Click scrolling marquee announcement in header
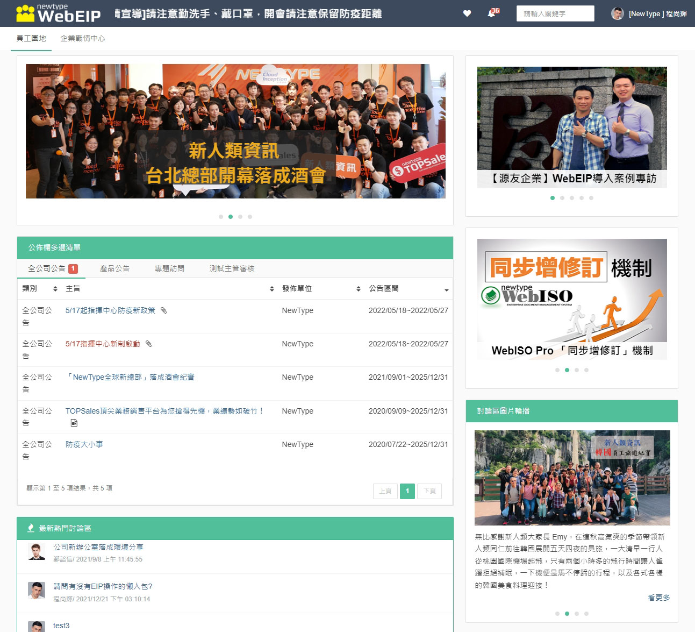This screenshot has height=632, width=695. pos(249,13)
